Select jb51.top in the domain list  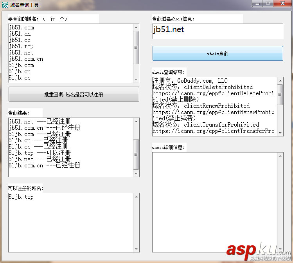tap(21, 46)
